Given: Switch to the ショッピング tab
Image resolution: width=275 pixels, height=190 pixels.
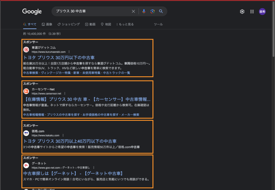Looking at the screenshot, I should click(x=69, y=24).
